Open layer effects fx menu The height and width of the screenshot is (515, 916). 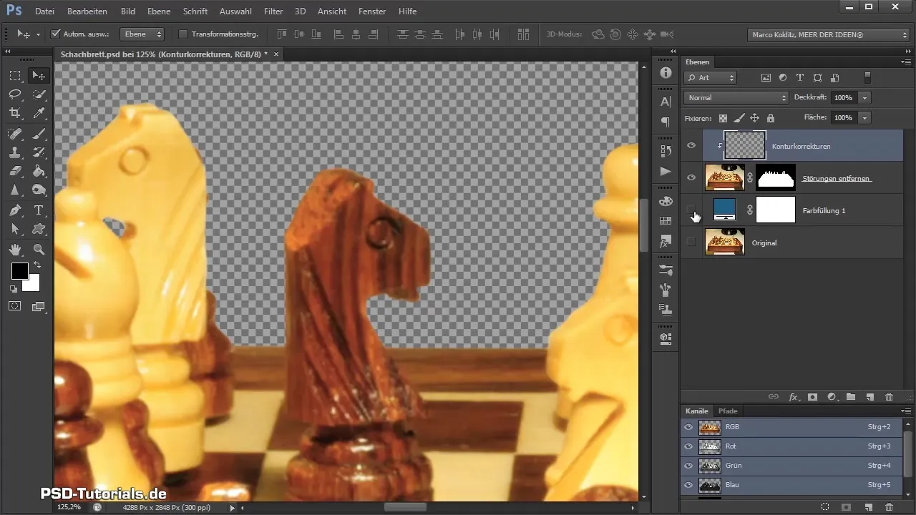(x=793, y=396)
